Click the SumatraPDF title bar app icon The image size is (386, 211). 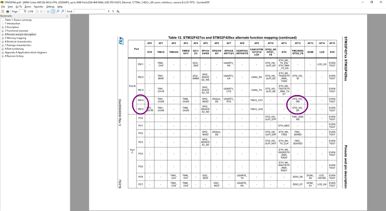click(x=2, y=2)
